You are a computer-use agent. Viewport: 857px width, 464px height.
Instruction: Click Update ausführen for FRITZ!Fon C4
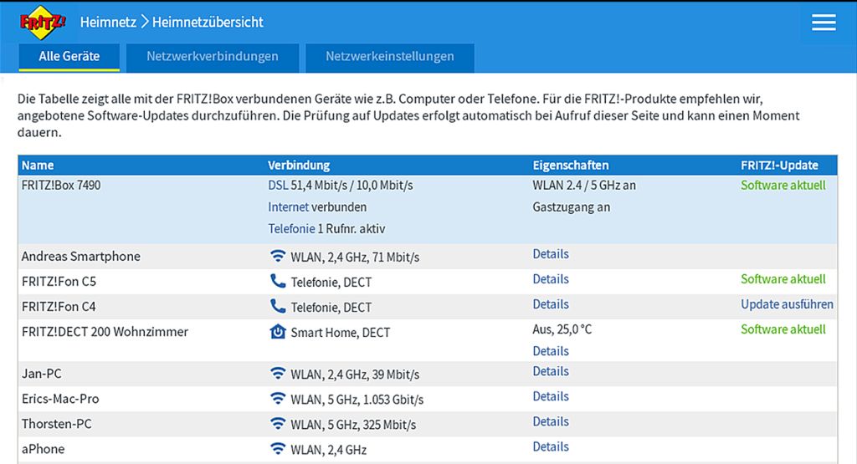click(787, 304)
